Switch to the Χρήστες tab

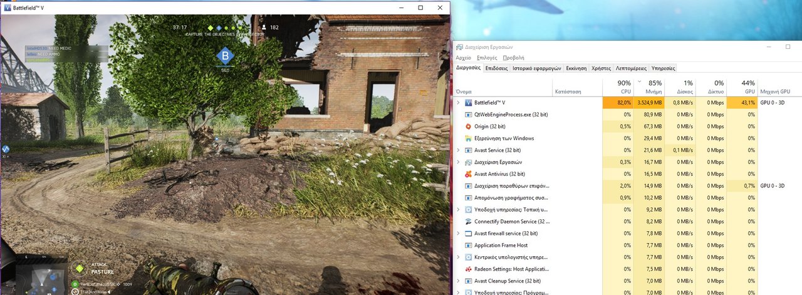pyautogui.click(x=601, y=68)
